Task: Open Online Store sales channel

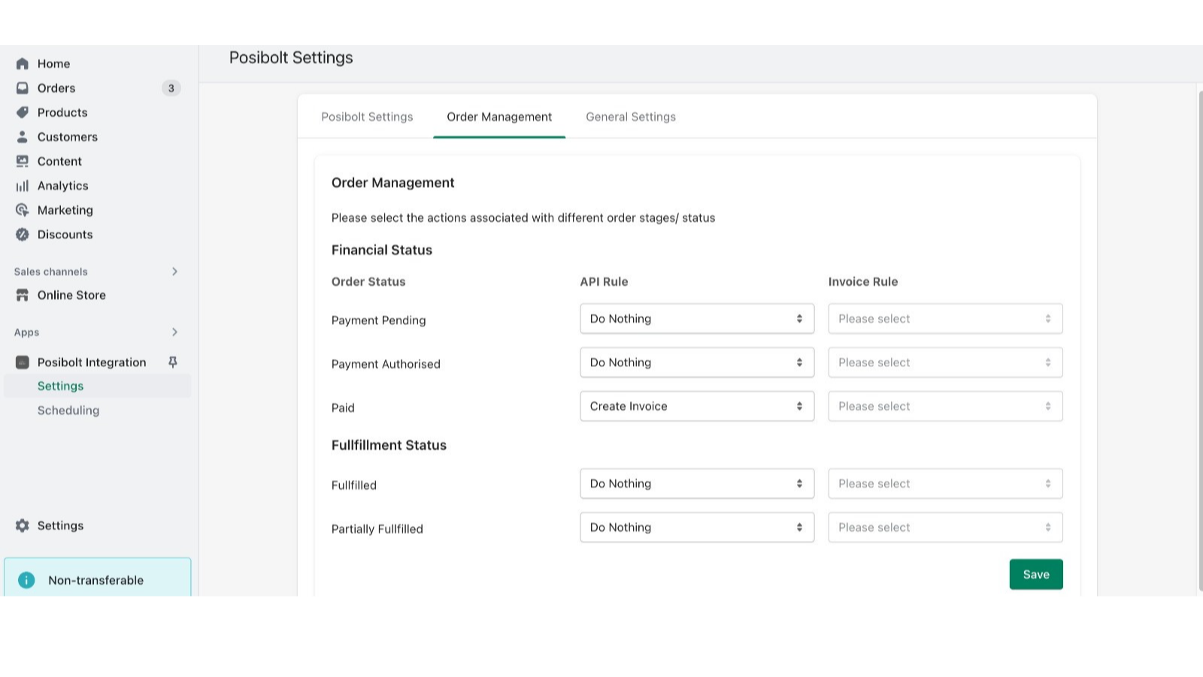Action: click(x=71, y=295)
